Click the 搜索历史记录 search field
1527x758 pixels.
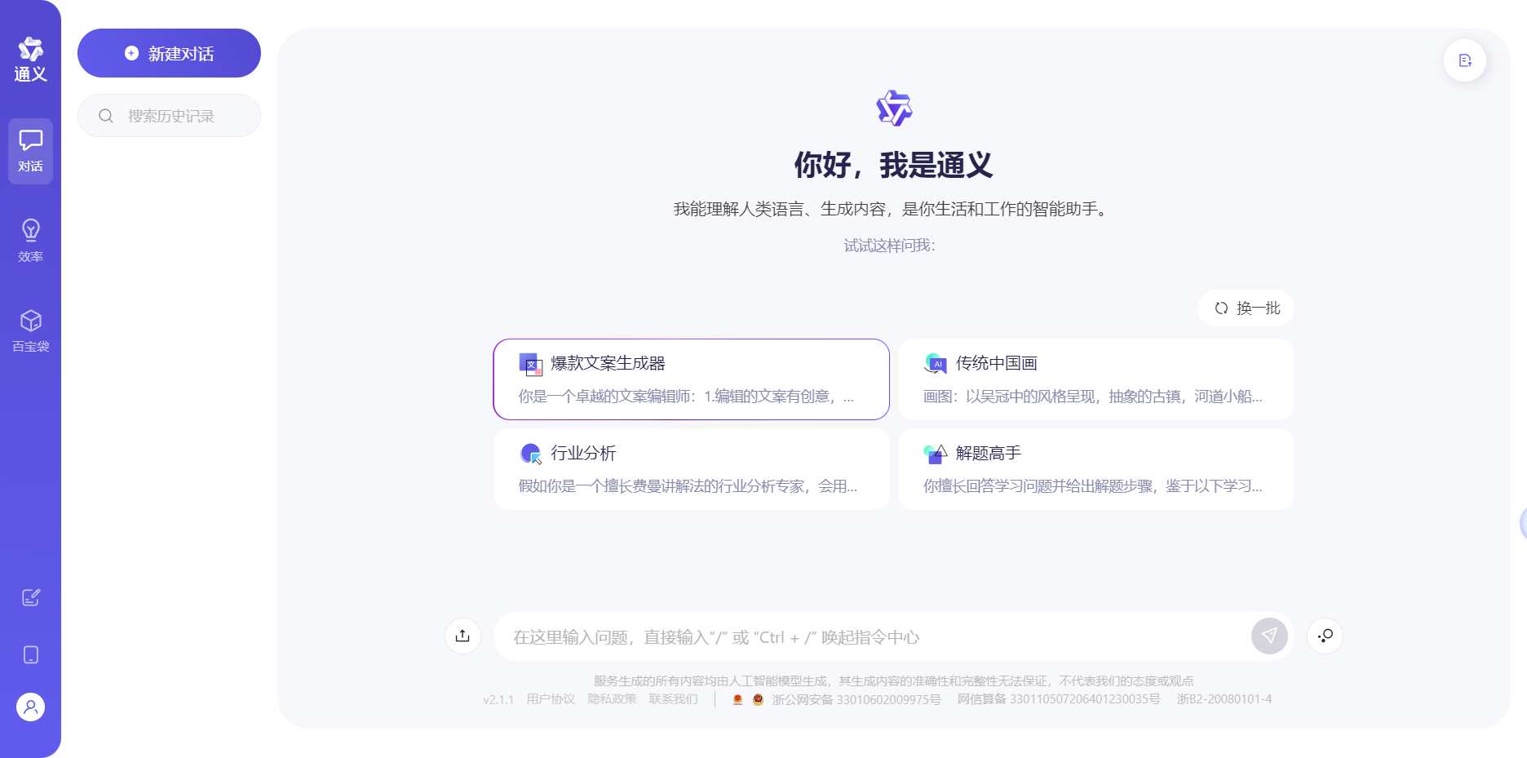pos(169,115)
